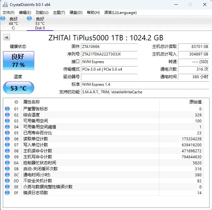Open the 主题(T) menu
The height and width of the screenshot is (210, 212).
coord(59,13)
